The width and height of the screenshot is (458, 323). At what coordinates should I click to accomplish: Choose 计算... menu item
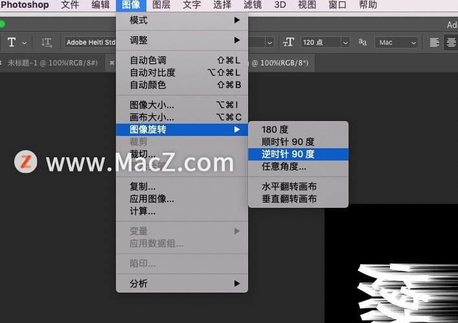point(182,211)
